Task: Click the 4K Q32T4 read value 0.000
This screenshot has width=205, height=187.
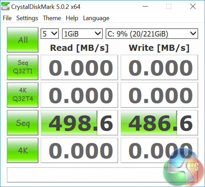Action: pos(79,95)
